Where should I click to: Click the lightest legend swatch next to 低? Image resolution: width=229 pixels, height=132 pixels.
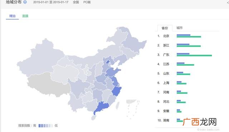point(52,126)
